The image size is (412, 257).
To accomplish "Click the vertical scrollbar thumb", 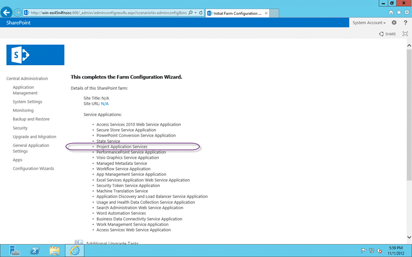I will coord(409,115).
